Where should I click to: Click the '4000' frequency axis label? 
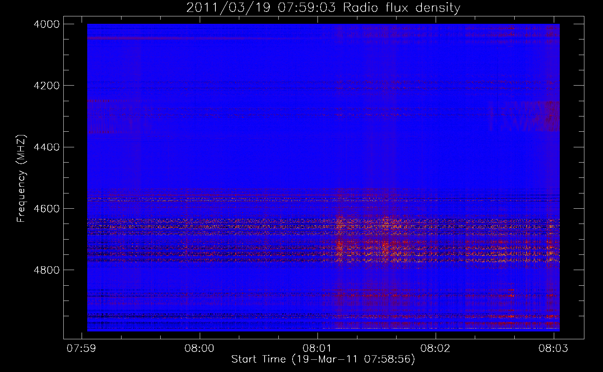pyautogui.click(x=47, y=24)
